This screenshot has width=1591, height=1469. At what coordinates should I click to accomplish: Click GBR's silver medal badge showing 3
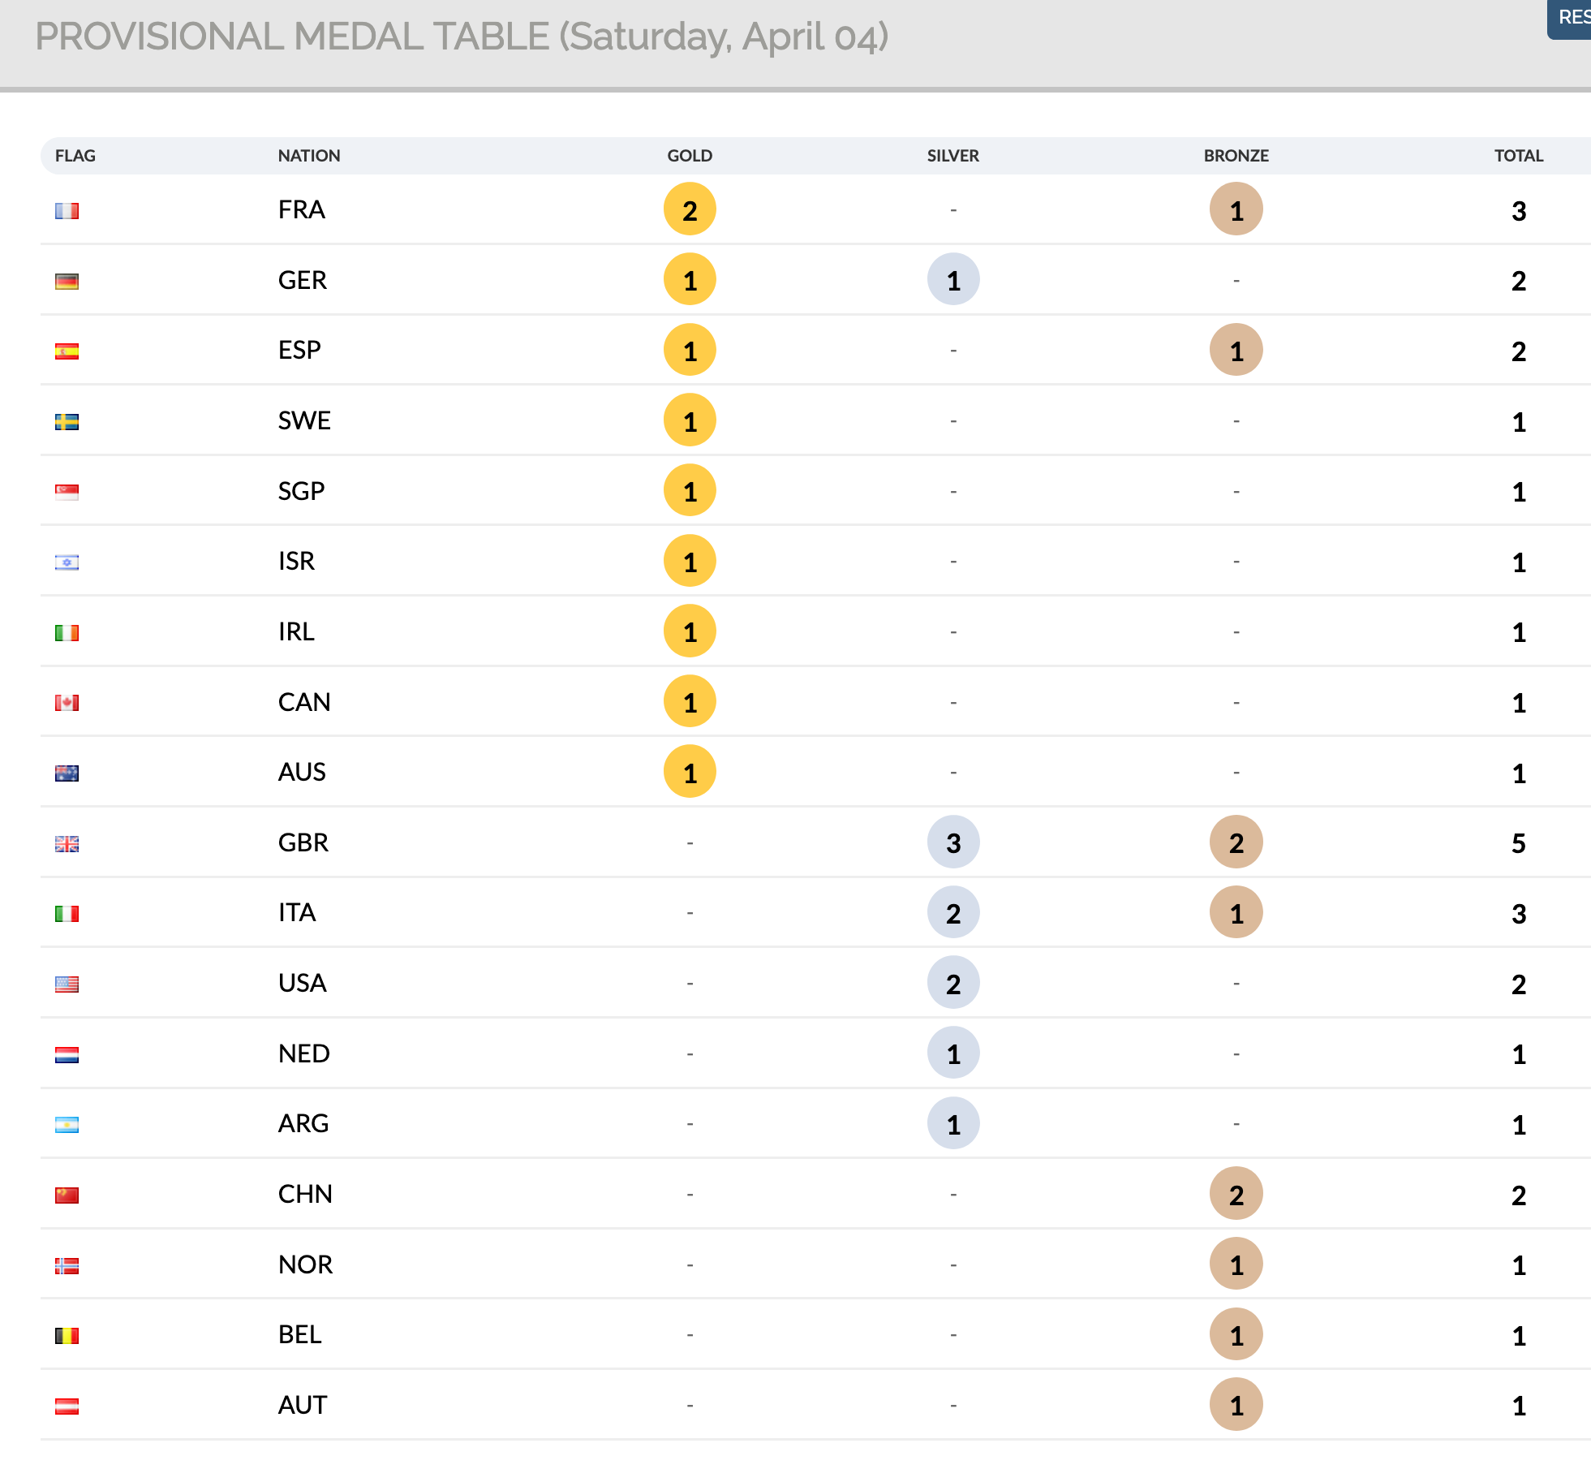(x=953, y=842)
